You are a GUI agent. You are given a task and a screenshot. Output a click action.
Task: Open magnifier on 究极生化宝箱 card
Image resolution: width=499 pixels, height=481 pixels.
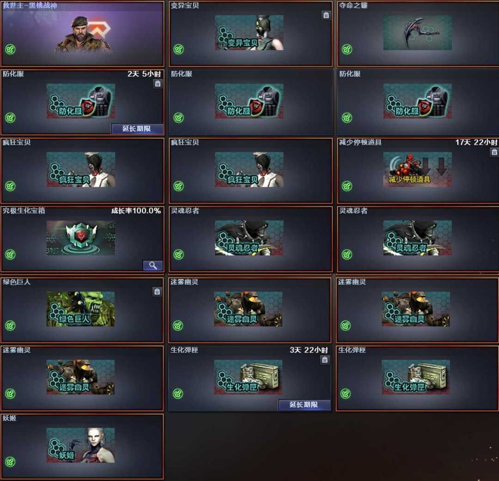click(x=153, y=265)
